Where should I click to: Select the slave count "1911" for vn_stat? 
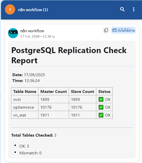75,115
